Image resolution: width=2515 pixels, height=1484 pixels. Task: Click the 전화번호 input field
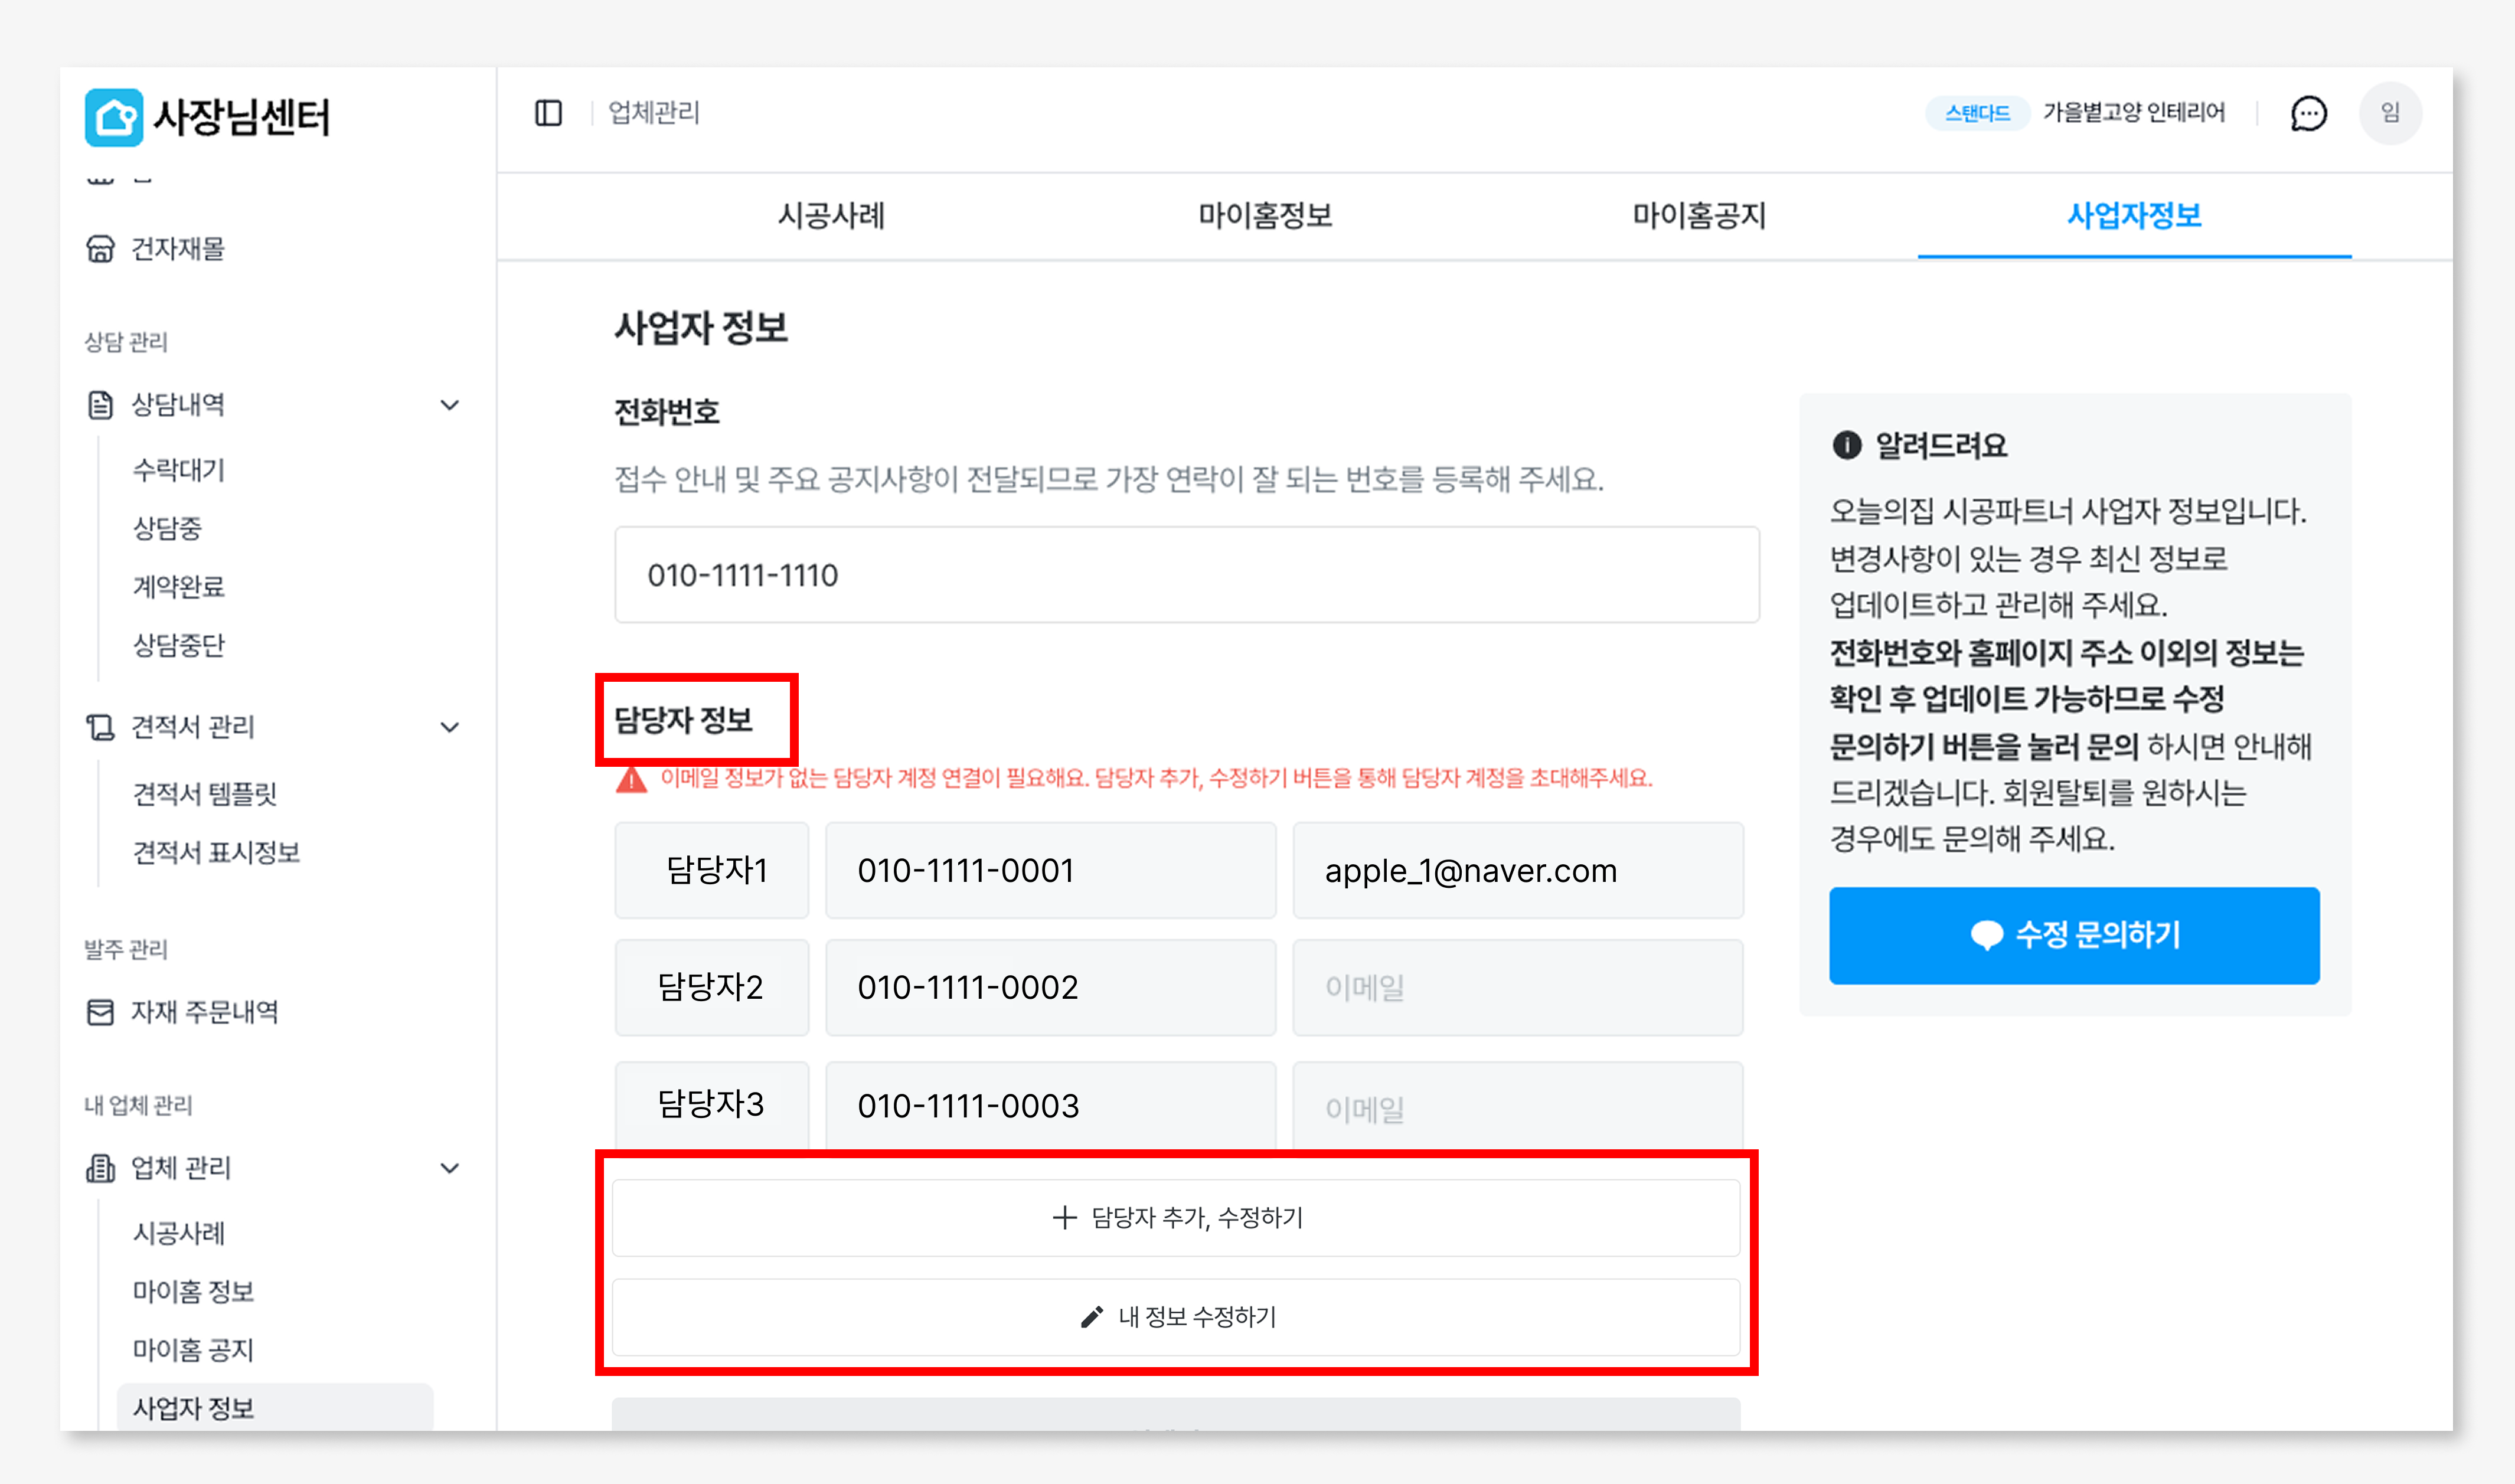(1186, 575)
